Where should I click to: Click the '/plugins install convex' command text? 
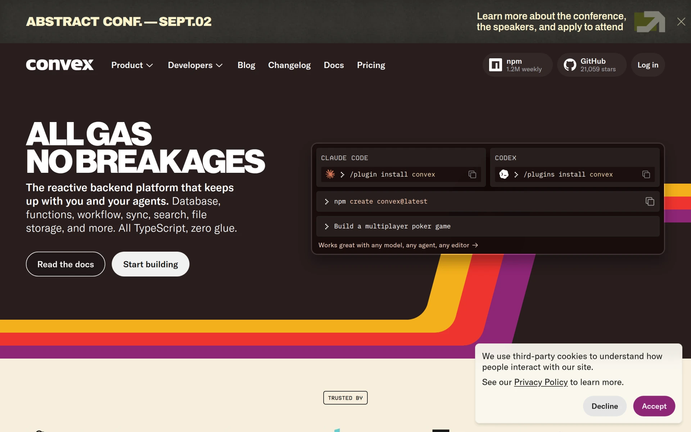[x=568, y=174]
